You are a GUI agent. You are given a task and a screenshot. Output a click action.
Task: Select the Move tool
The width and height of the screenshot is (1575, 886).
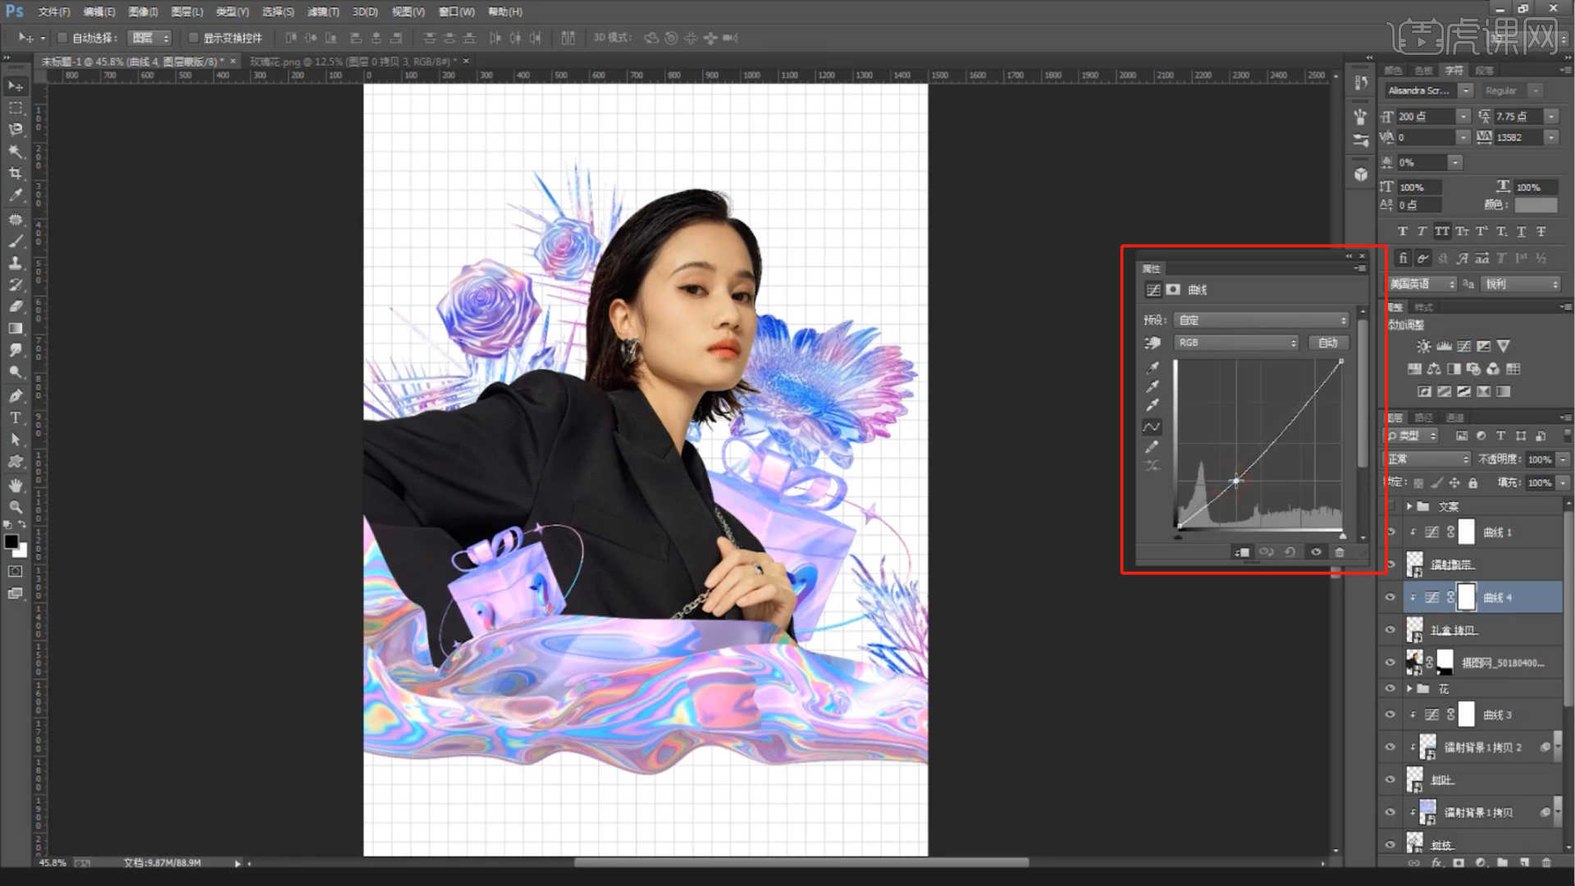tap(16, 86)
